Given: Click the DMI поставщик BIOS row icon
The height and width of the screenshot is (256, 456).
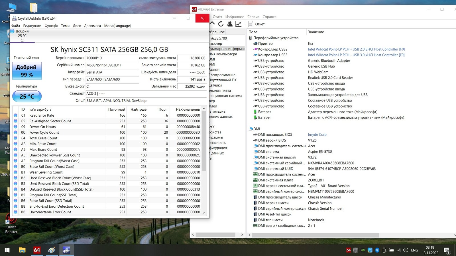Looking at the screenshot, I should pos(255,135).
